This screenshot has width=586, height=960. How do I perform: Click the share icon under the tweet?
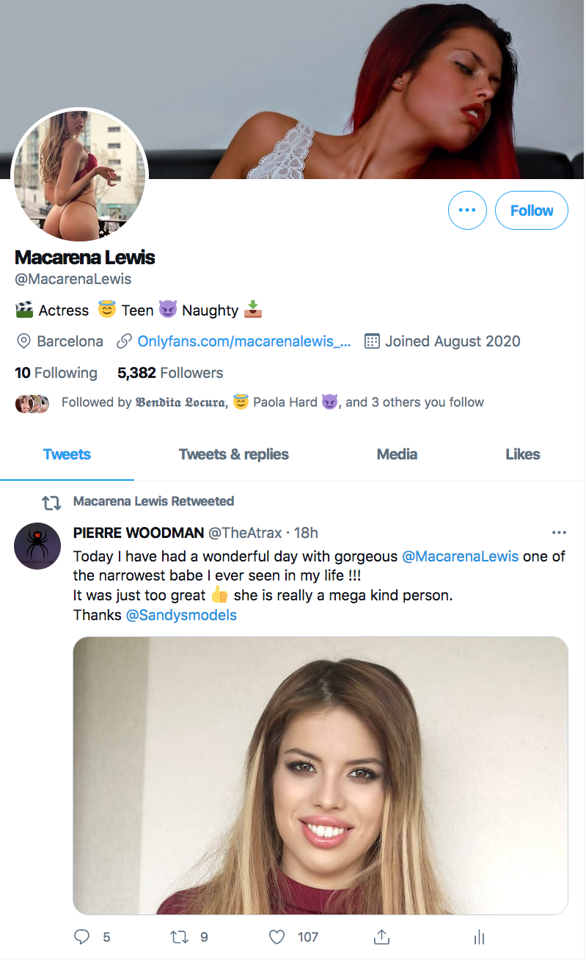pyautogui.click(x=381, y=937)
